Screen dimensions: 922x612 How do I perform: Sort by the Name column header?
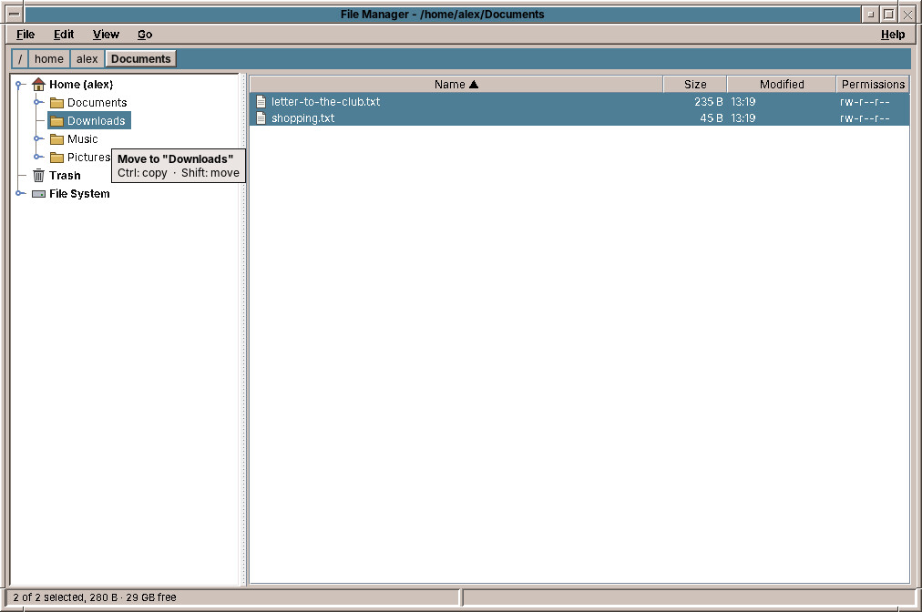(456, 84)
